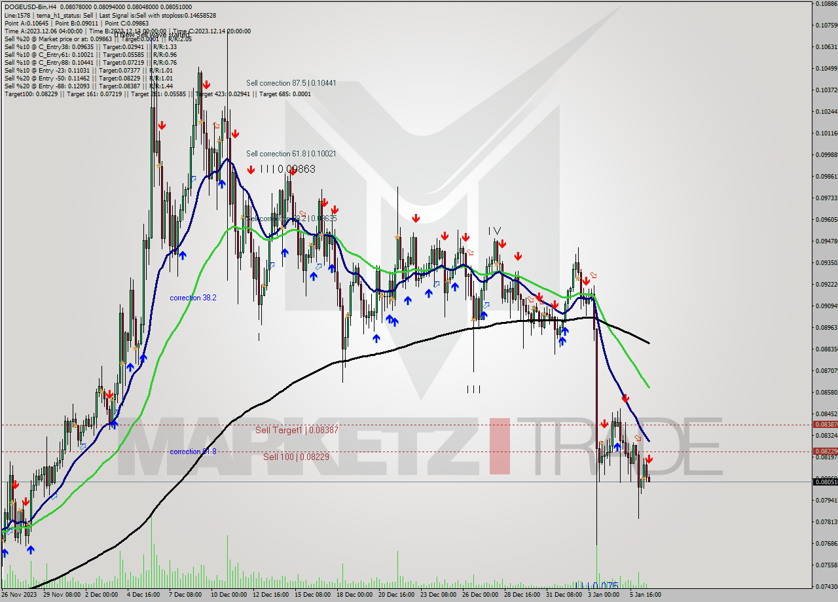838x602 pixels.
Task: Click the '26 Dec 00:00' date label
Action: tap(480, 595)
